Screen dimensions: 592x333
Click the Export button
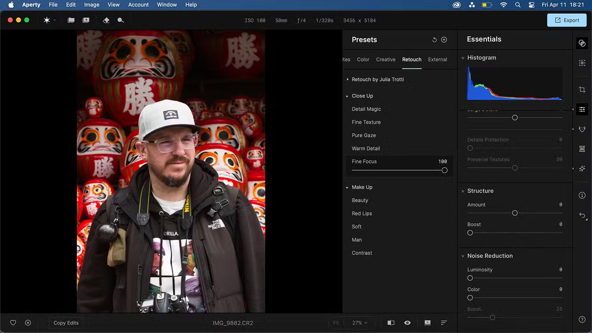(x=567, y=20)
